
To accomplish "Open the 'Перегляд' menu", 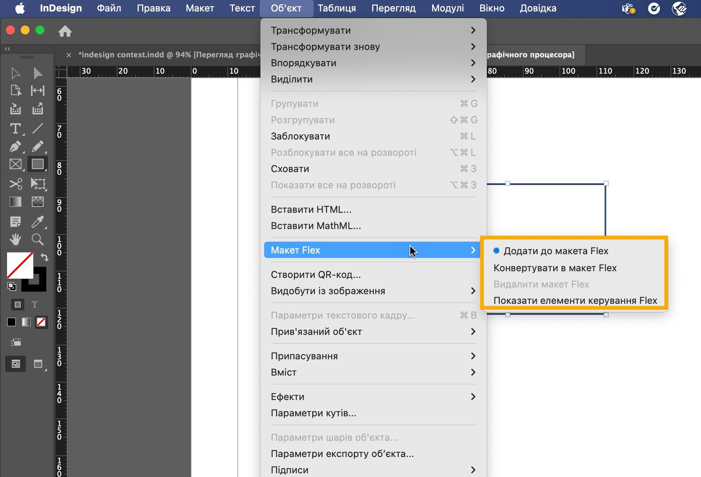I will [394, 8].
